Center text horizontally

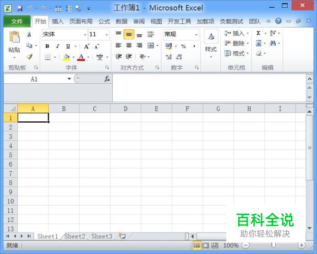point(129,45)
